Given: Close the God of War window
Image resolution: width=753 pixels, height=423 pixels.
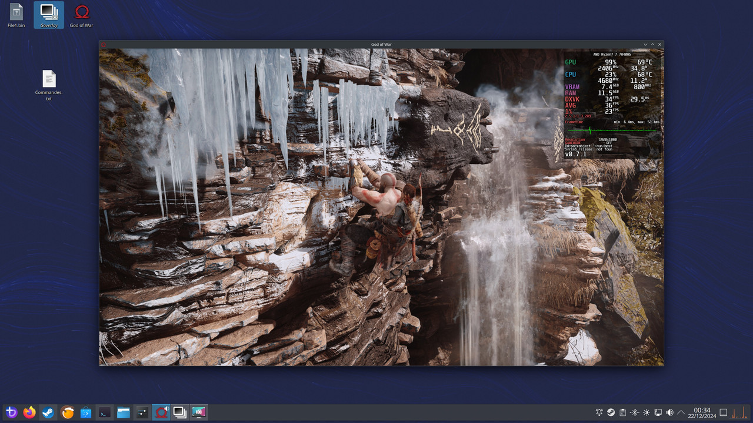Looking at the screenshot, I should 659,45.
